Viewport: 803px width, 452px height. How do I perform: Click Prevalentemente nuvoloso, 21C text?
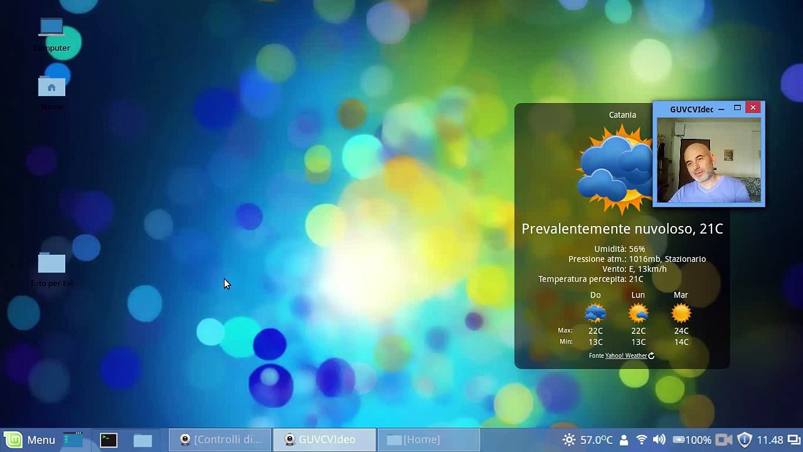(x=622, y=229)
